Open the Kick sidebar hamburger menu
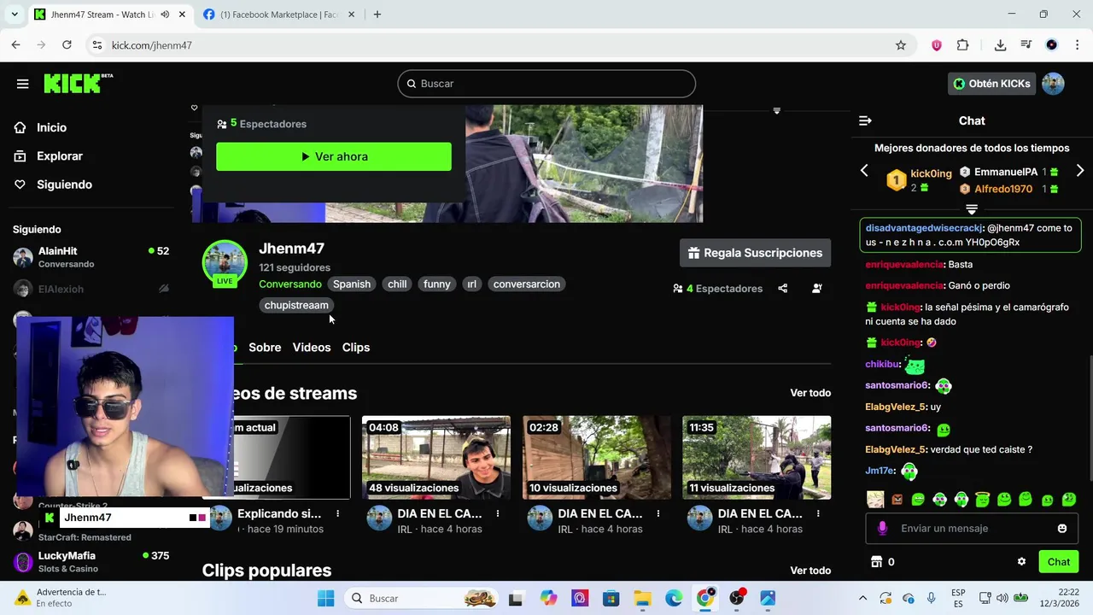The height and width of the screenshot is (615, 1093). pyautogui.click(x=22, y=84)
